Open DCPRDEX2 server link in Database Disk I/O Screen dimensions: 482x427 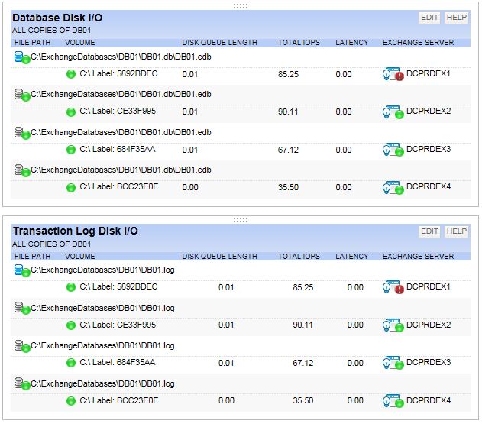[x=429, y=111]
